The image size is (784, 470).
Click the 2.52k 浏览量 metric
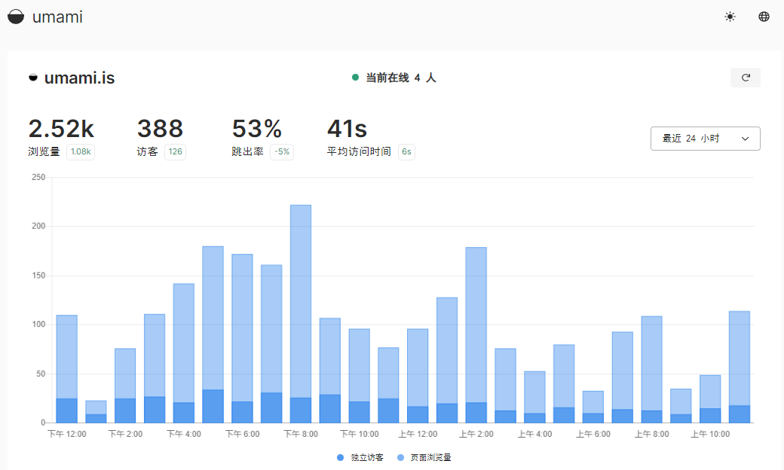pos(60,130)
